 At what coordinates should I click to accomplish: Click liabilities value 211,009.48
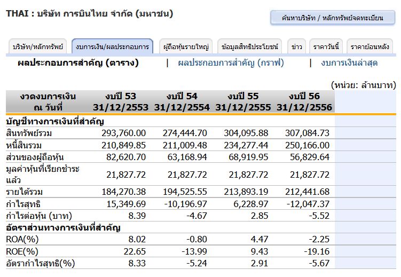185,145
